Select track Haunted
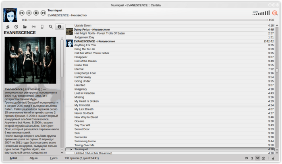 170,85
